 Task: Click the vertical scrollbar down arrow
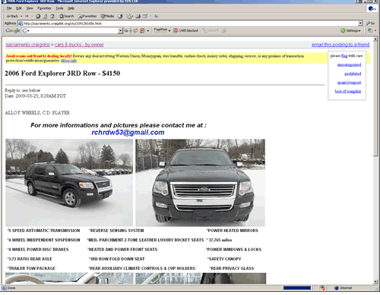(x=375, y=281)
